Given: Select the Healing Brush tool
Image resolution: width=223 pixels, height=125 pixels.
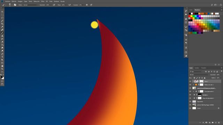Looking at the screenshot, I should [2, 30].
